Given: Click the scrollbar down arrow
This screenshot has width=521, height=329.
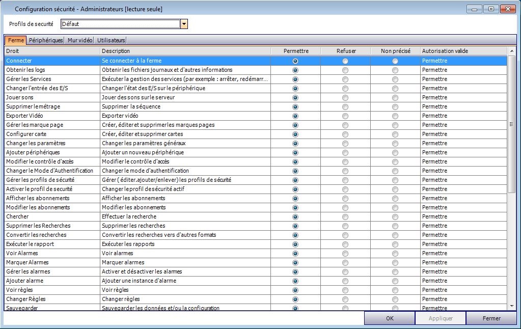Looking at the screenshot, I should pyautogui.click(x=512, y=306).
